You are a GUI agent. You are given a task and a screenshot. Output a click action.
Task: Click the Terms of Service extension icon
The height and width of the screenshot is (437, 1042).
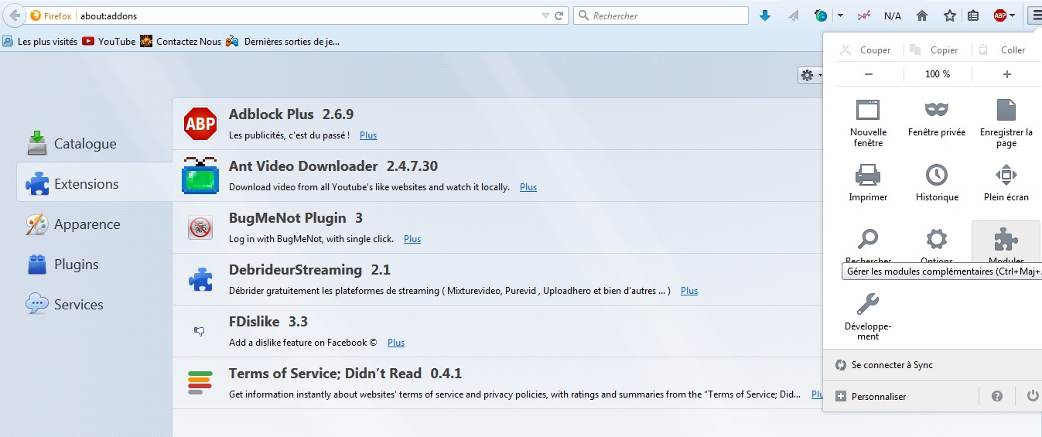tap(200, 383)
